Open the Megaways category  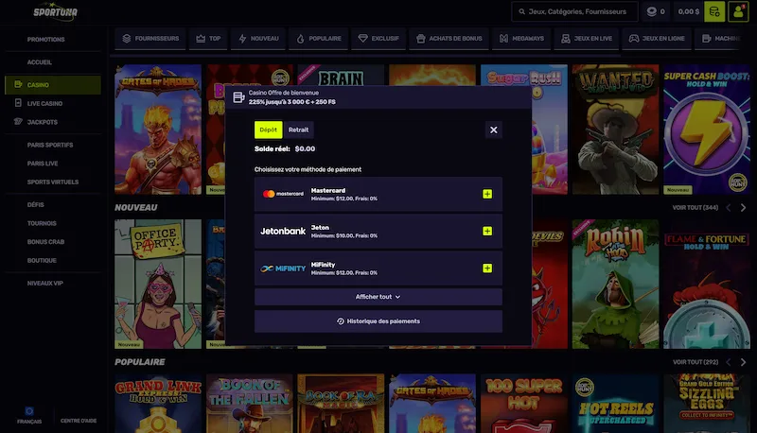tap(521, 39)
